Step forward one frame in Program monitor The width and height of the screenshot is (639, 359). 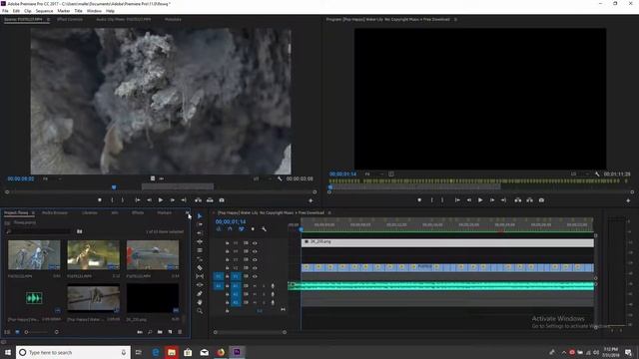point(492,200)
